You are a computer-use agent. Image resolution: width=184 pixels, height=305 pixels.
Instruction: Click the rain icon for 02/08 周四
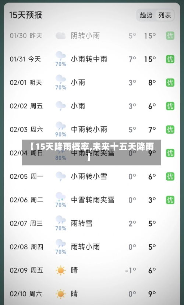coord(61,244)
